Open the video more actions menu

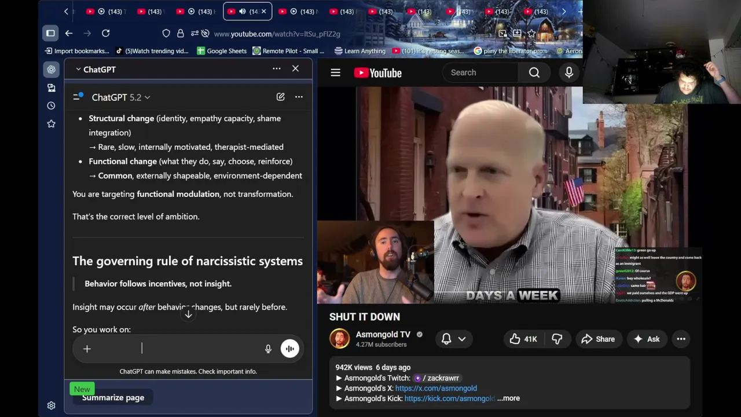point(681,339)
